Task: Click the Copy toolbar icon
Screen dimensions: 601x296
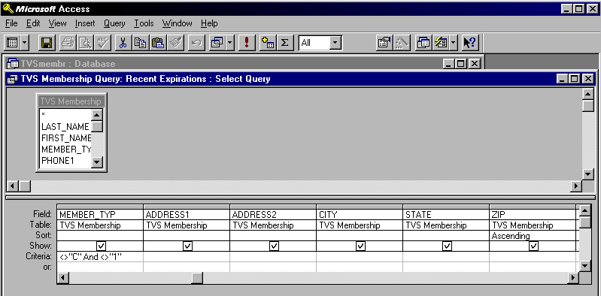Action: (x=140, y=43)
